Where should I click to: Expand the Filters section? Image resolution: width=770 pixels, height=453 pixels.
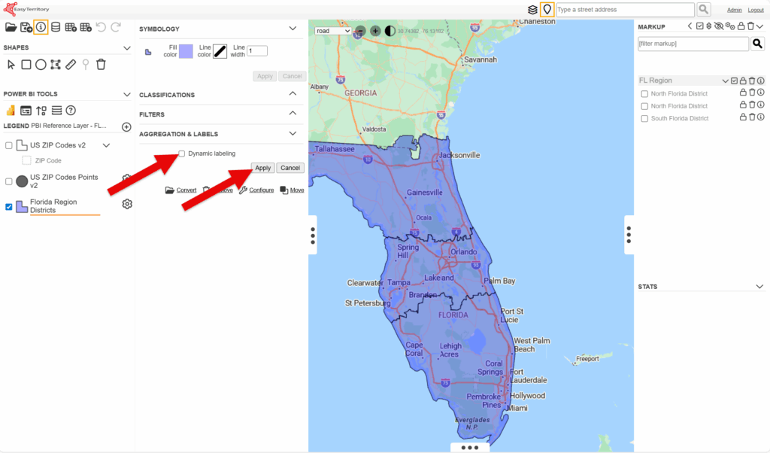point(293,114)
